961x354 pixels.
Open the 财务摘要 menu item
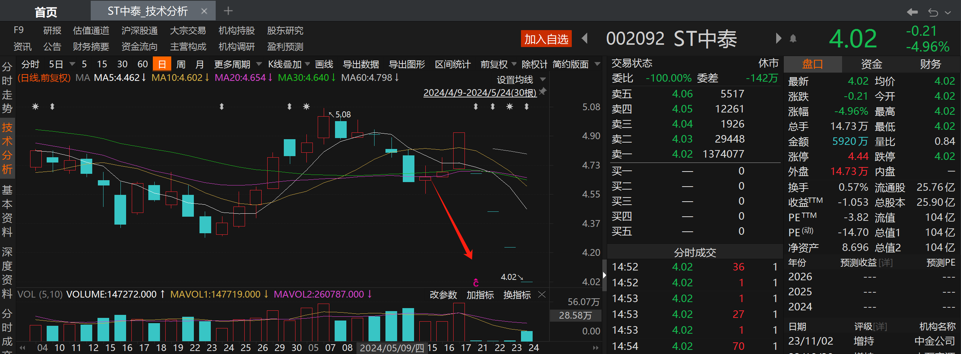click(91, 47)
